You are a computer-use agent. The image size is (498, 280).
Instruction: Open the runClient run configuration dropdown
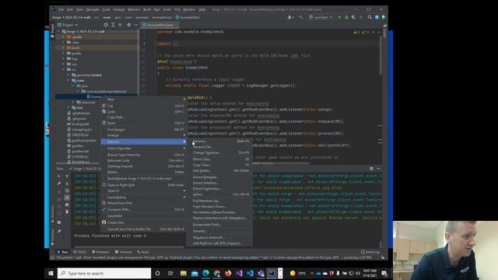coord(321,17)
